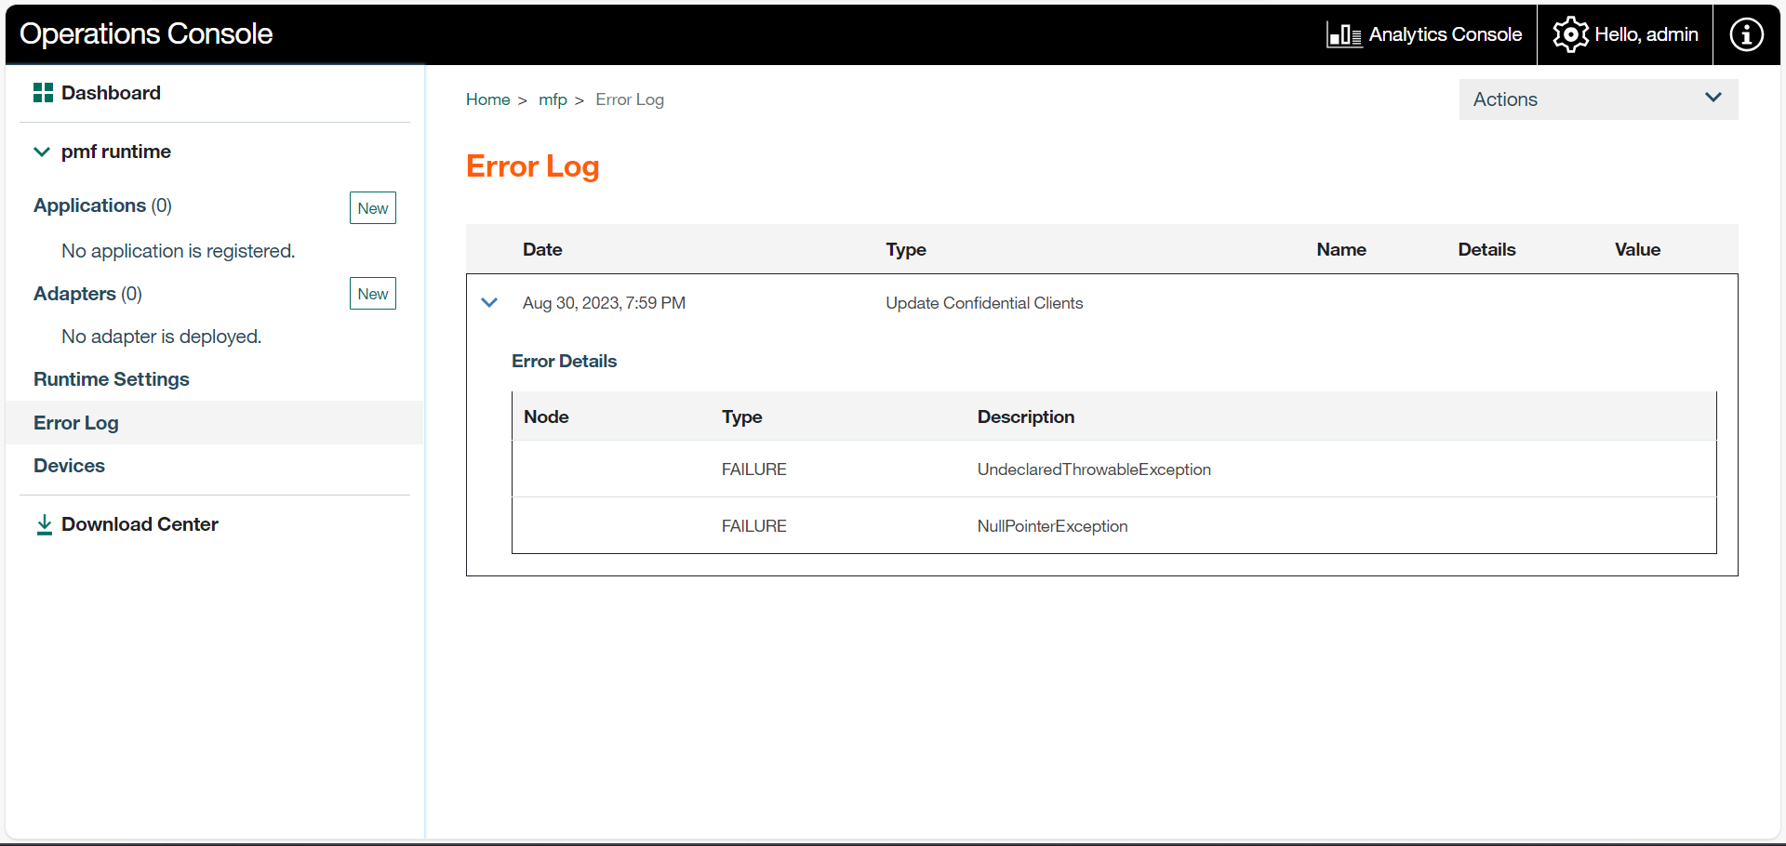Select Error Log in sidebar

click(x=76, y=423)
